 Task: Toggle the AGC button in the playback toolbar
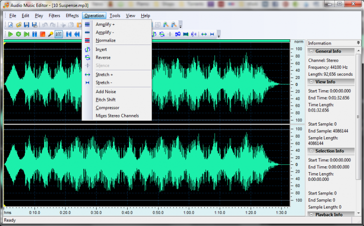[59, 34]
